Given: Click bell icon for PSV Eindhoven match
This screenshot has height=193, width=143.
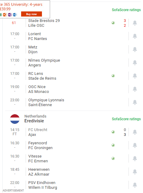Looking at the screenshot, I should pos(135,185).
